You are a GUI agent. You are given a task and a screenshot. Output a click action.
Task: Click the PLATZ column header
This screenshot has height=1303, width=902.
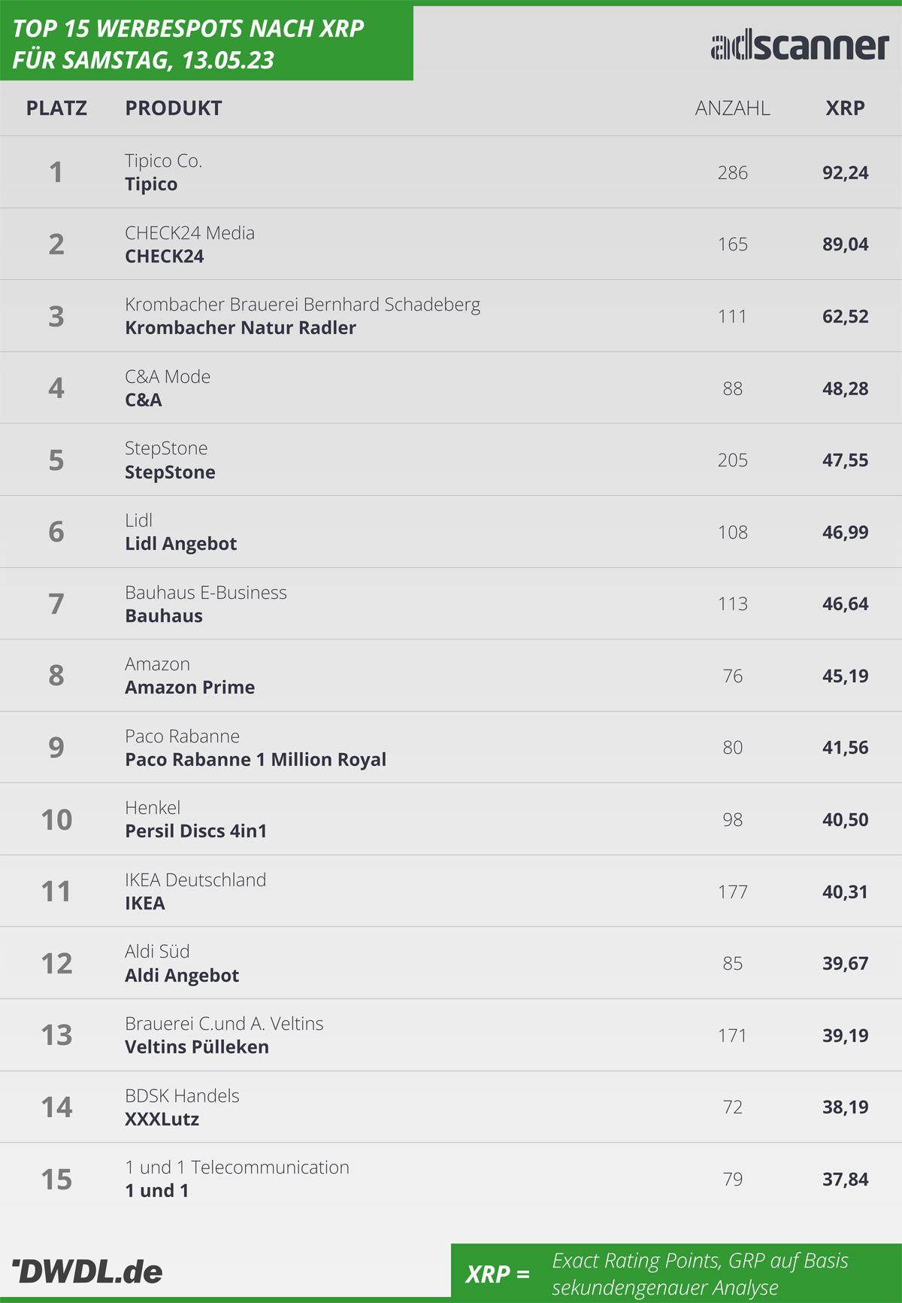[56, 108]
